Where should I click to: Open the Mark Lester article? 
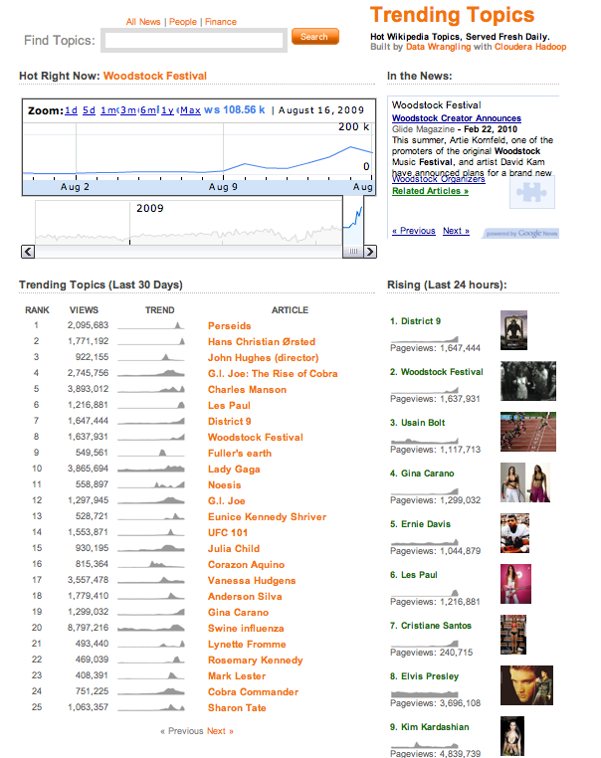[x=237, y=676]
